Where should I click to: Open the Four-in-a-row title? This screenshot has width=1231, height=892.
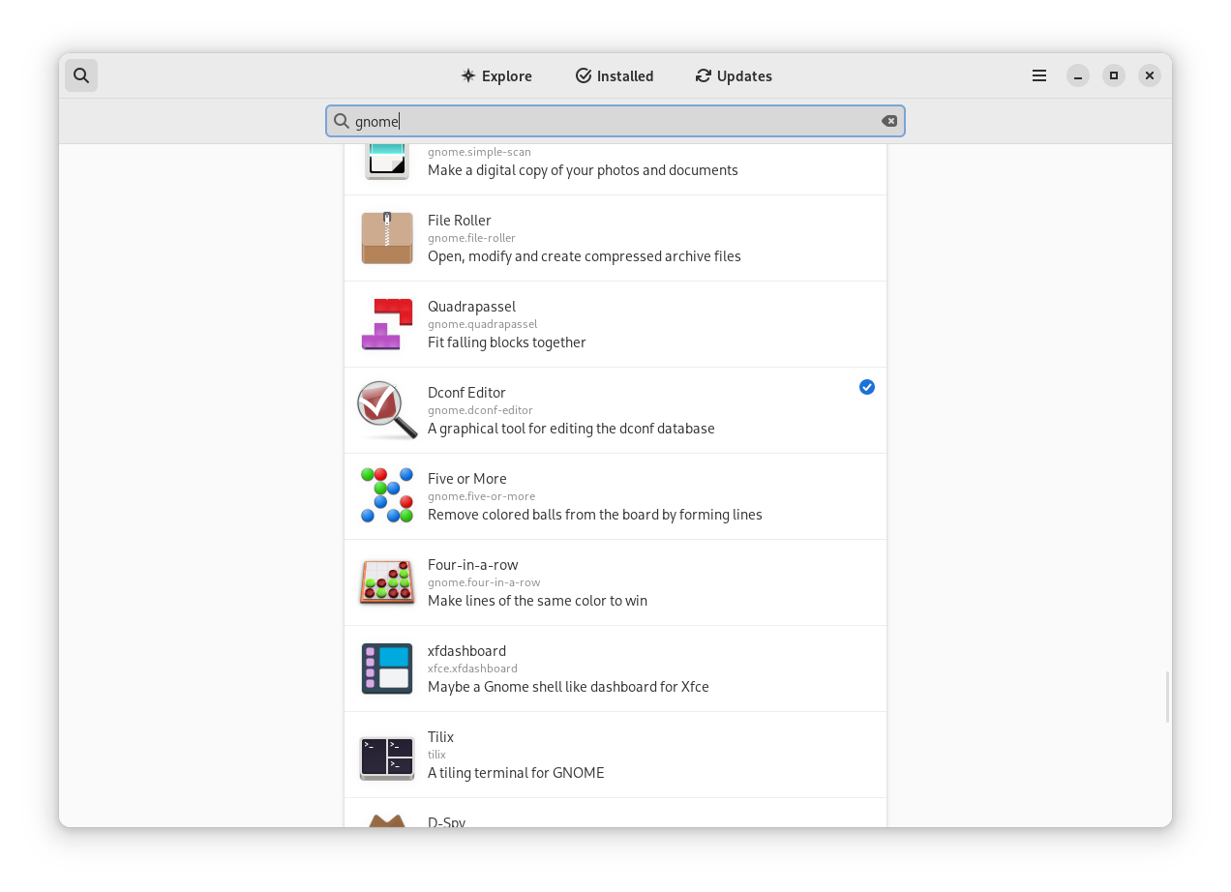tap(473, 565)
